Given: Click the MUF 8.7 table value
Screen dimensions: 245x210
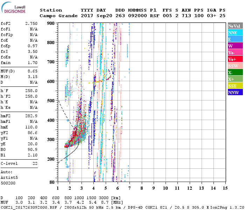Looking at the screenshot, I should (x=105, y=203).
